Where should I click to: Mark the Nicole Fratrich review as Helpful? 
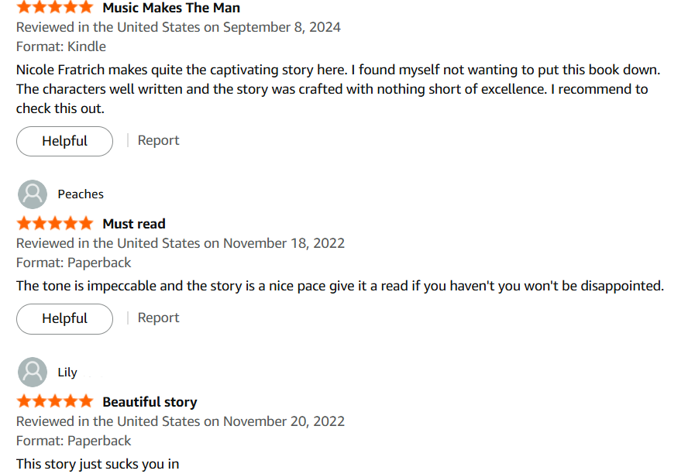(x=65, y=141)
